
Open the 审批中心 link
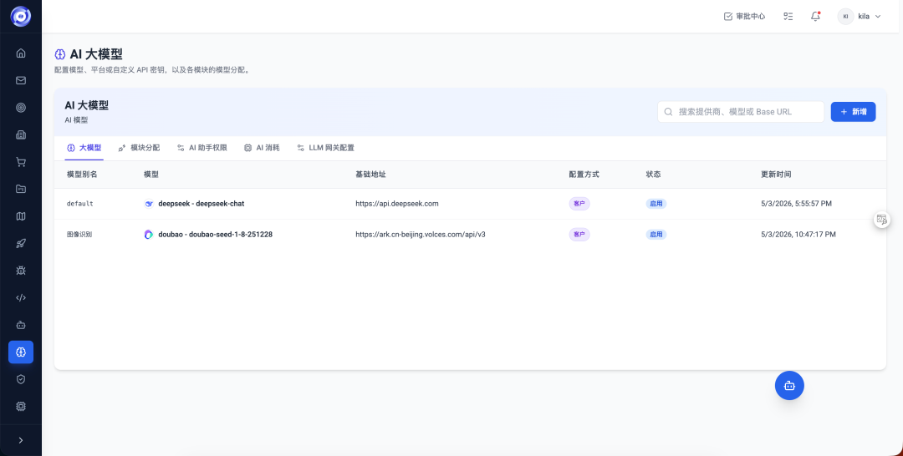[x=745, y=16]
